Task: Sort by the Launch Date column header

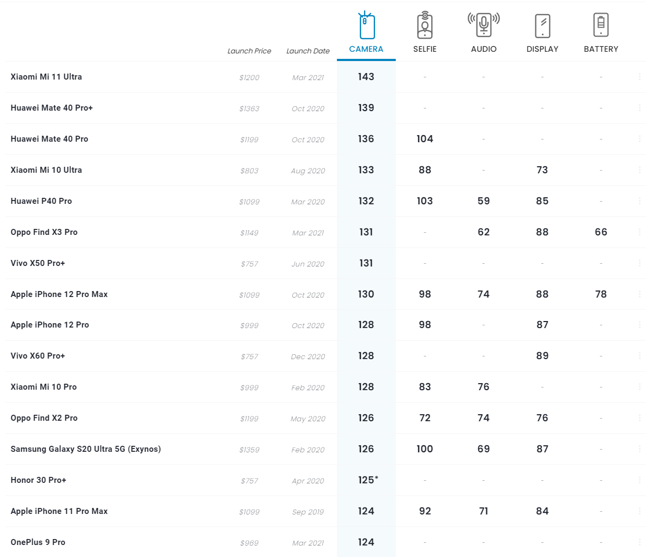Action: (308, 51)
